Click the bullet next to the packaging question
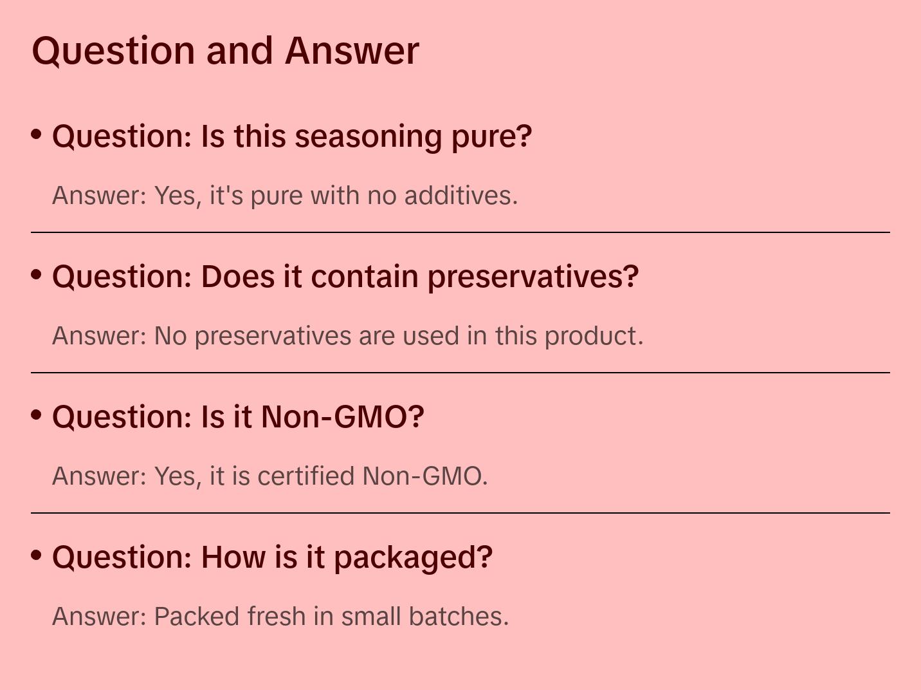The width and height of the screenshot is (921, 690). coord(37,555)
